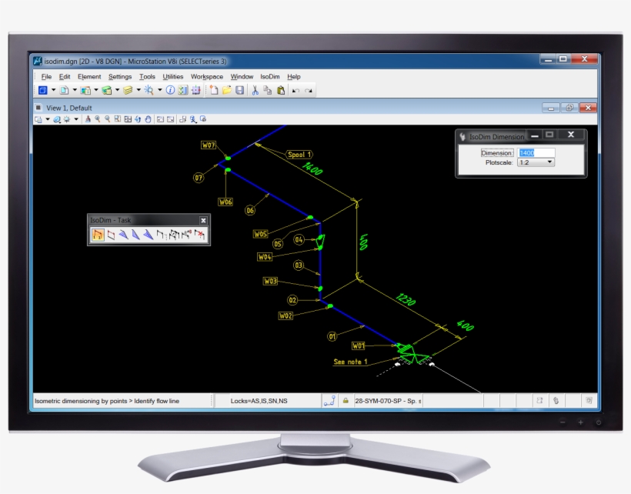Click the Raster Manager icon
Screen dimensions: 631x494
point(85,90)
